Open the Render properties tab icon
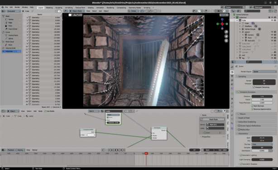 point(232,72)
